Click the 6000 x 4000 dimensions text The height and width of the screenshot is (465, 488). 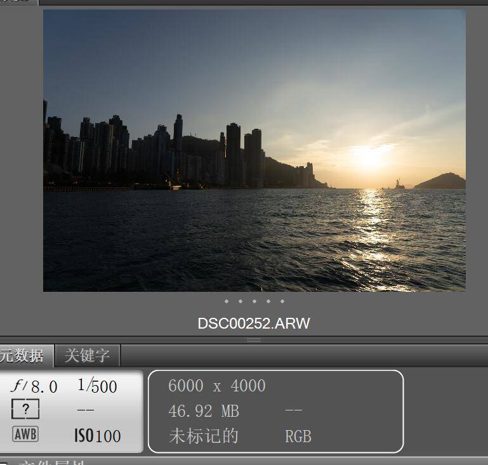pos(217,386)
